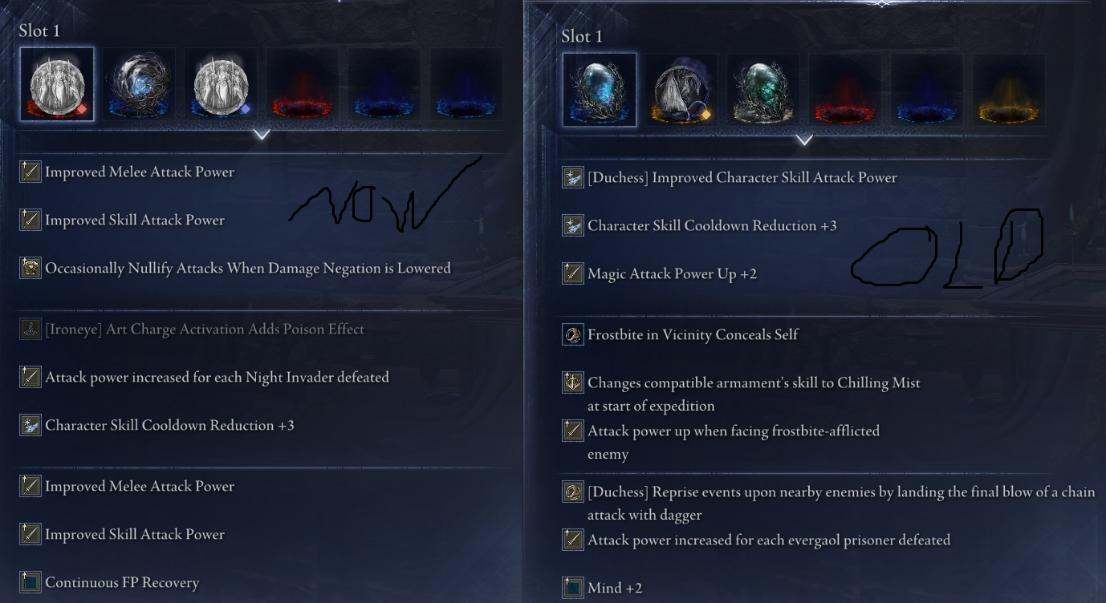Select the blue orb relic in left panel

click(x=139, y=84)
